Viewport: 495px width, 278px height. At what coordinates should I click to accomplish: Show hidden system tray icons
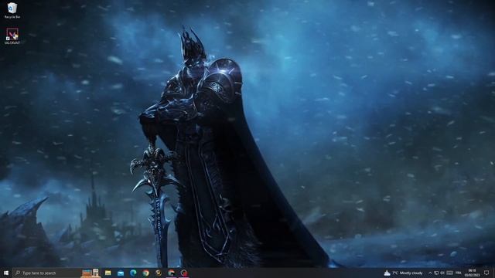pos(430,273)
